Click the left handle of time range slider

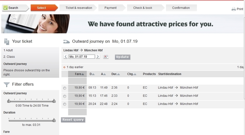click(9, 101)
